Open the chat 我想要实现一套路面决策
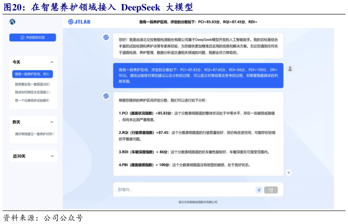 coord(33,84)
